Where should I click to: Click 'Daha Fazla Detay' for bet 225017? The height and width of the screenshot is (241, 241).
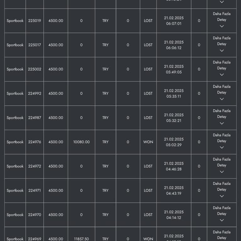tap(222, 41)
